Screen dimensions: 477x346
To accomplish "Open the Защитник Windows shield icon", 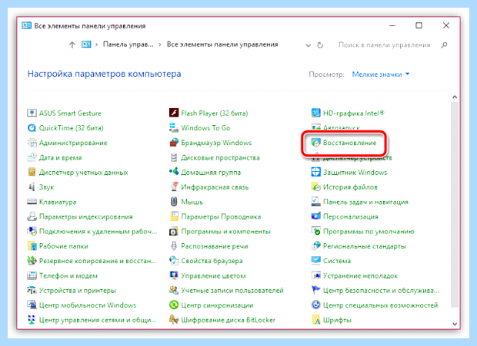I will pyautogui.click(x=315, y=173).
